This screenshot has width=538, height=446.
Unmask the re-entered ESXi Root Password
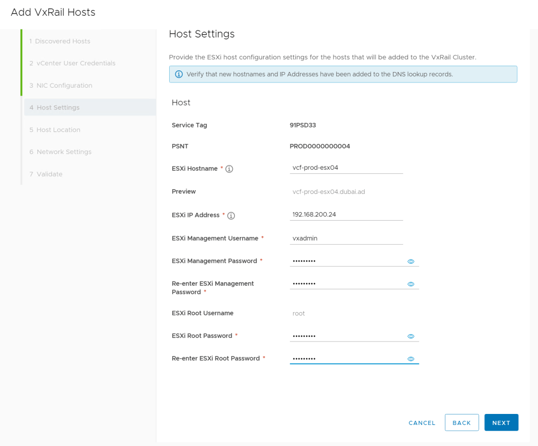pyautogui.click(x=411, y=359)
